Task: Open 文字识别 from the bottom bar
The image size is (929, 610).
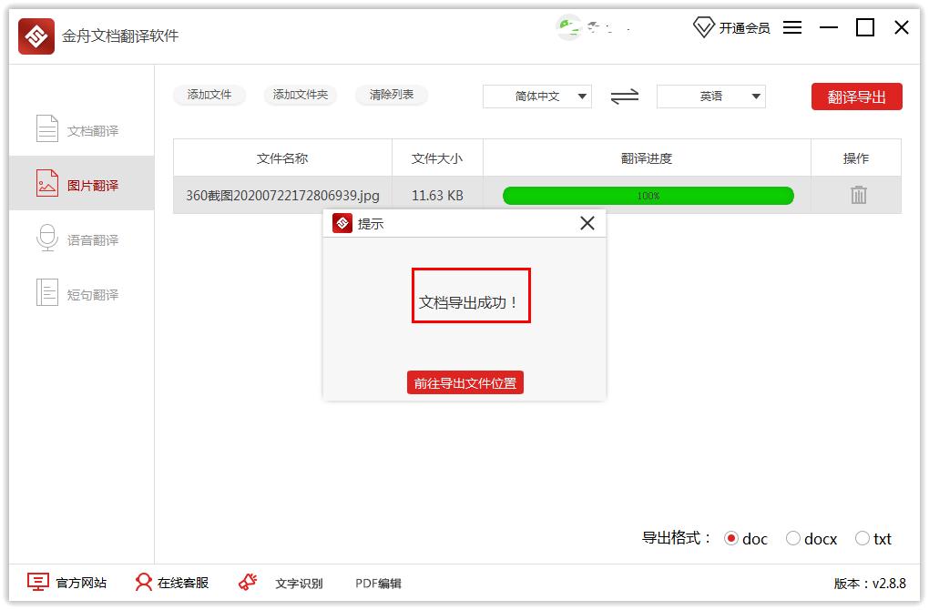Action: click(x=301, y=583)
